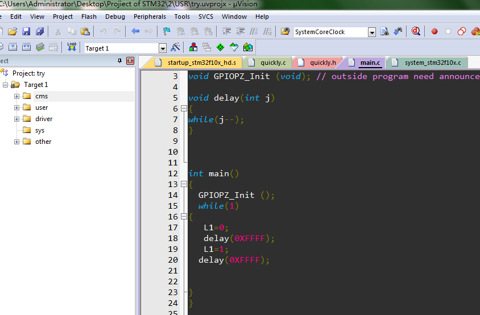The height and width of the screenshot is (315, 480).
Task: Click the Manage Multi-Project Workspace icon
Action: 207,47
